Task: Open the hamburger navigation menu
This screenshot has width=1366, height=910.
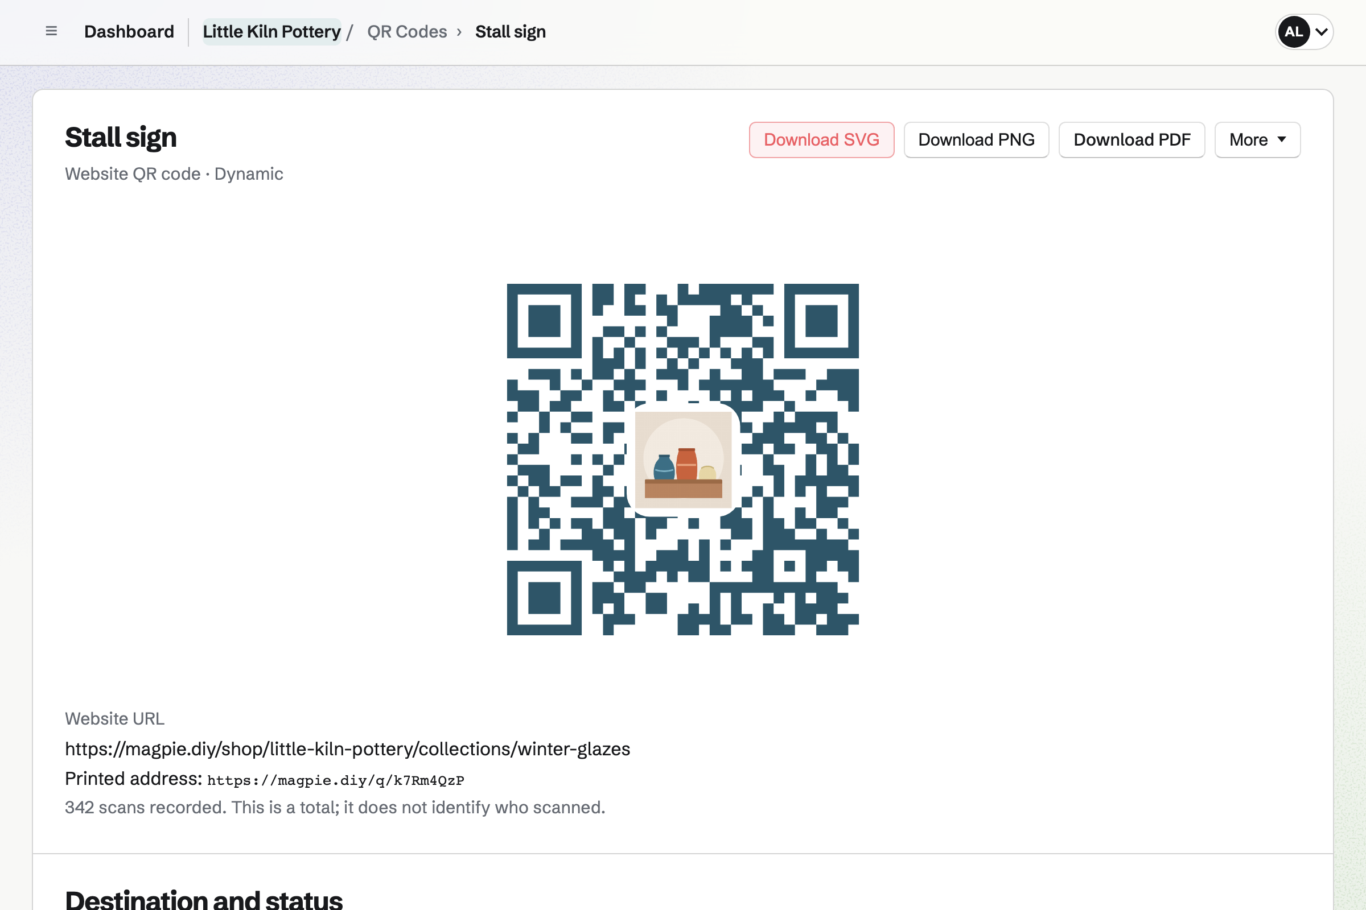Action: click(x=51, y=31)
